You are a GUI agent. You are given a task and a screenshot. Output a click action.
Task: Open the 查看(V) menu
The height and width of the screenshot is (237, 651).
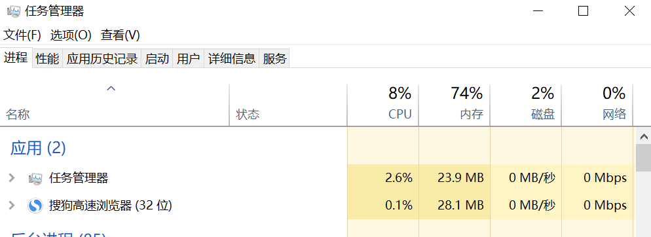[x=121, y=35]
